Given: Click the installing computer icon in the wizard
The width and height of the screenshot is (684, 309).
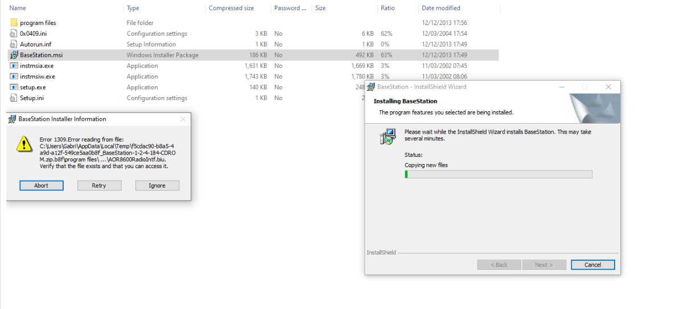Looking at the screenshot, I should point(388,137).
